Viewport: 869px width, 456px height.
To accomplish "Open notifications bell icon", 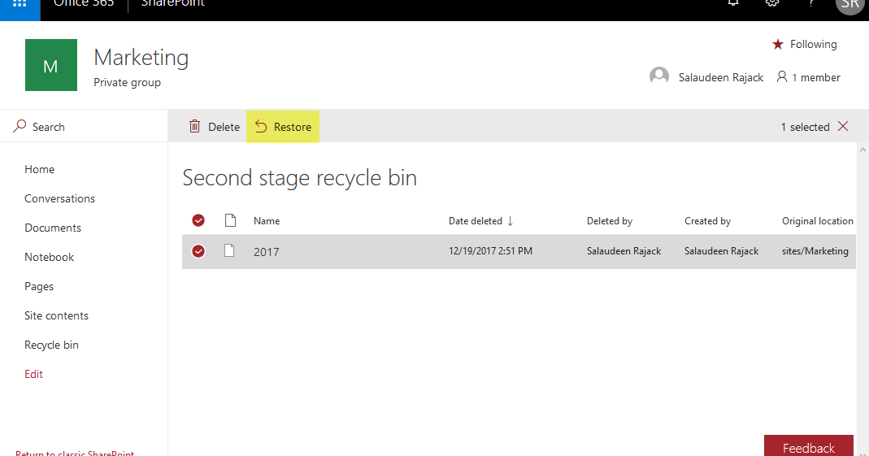I will [733, 2].
